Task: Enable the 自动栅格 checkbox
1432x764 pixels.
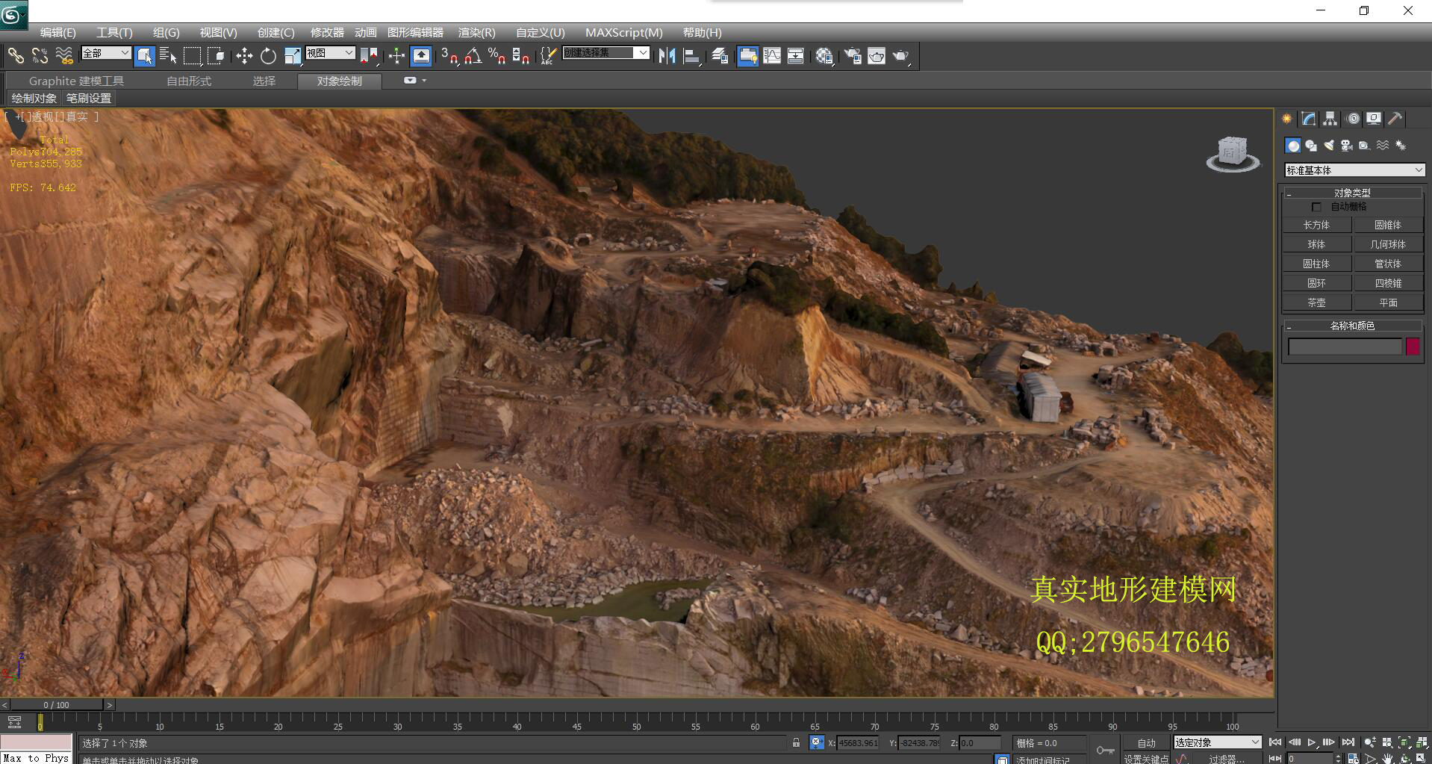Action: pyautogui.click(x=1316, y=207)
